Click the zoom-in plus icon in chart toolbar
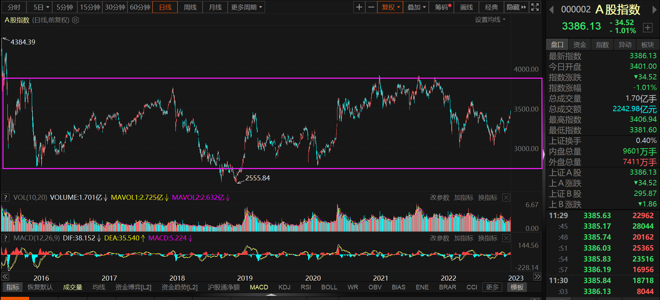660x300 pixels. click(x=359, y=7)
